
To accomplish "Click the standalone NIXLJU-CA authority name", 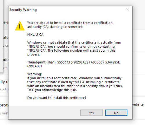I will coord(35,35).
